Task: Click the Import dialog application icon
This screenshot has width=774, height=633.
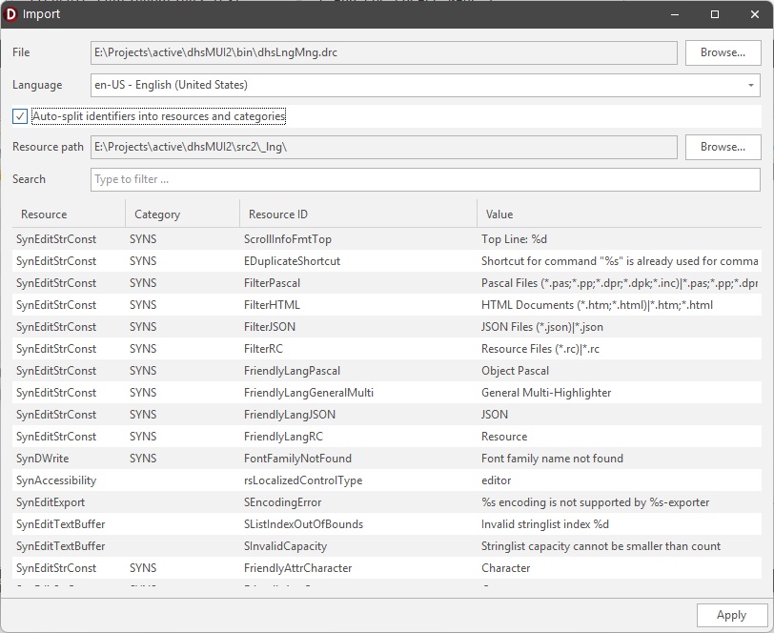Action: coord(12,13)
